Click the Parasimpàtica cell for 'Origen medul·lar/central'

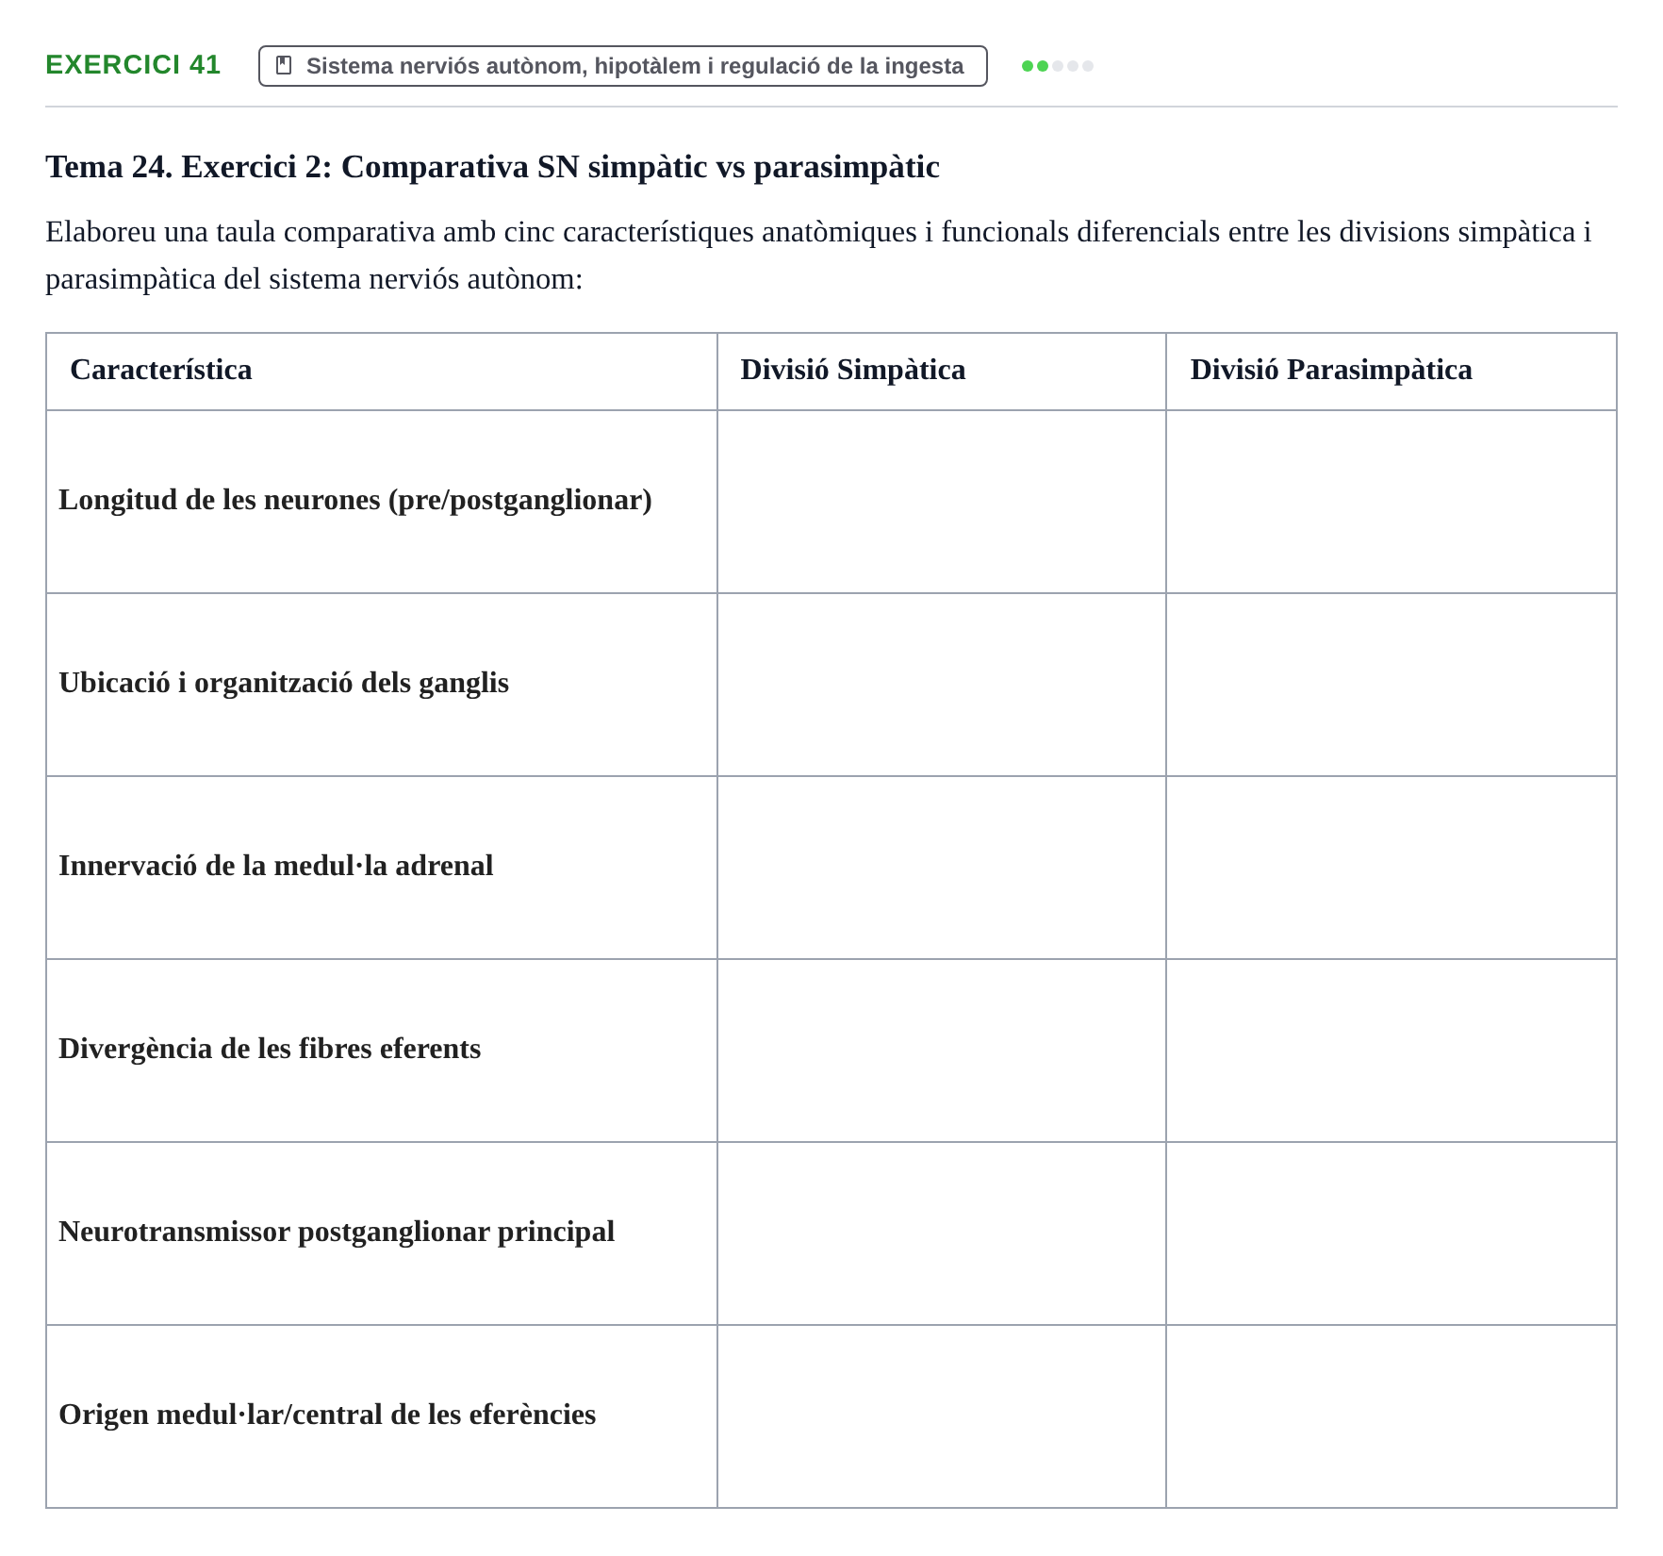tap(1391, 1416)
